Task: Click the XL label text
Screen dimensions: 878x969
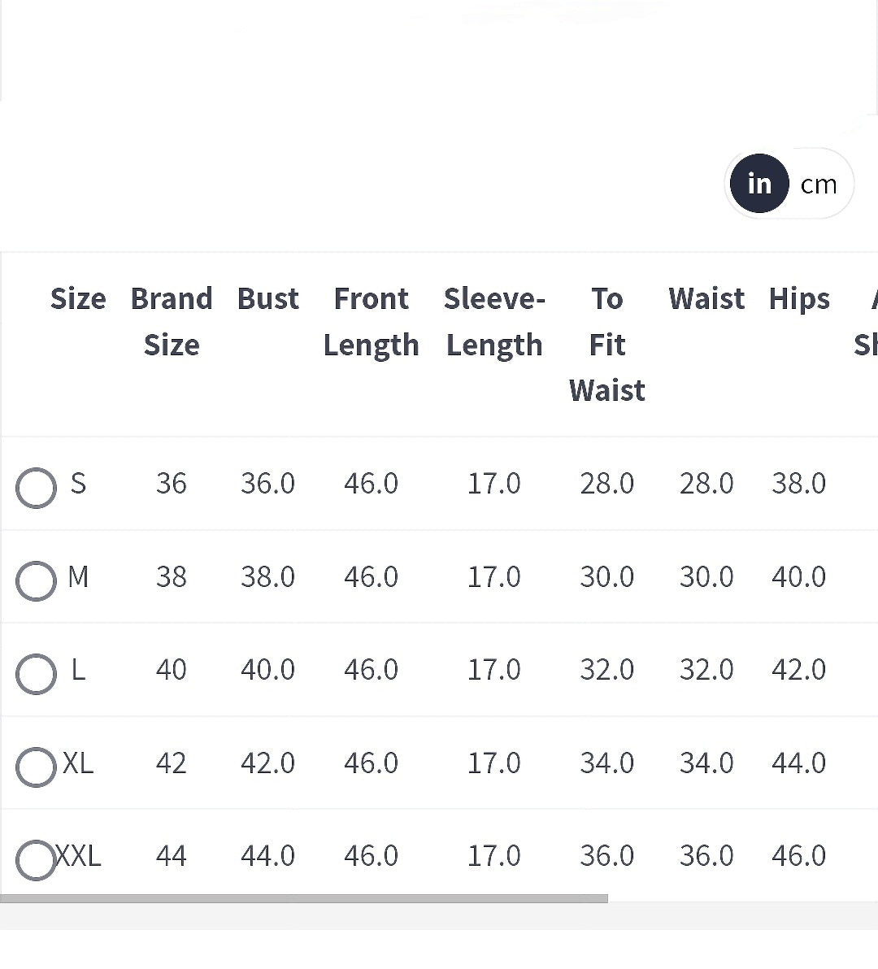Action: 78,763
